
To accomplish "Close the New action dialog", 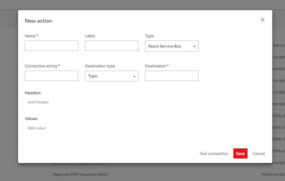I will point(262,20).
